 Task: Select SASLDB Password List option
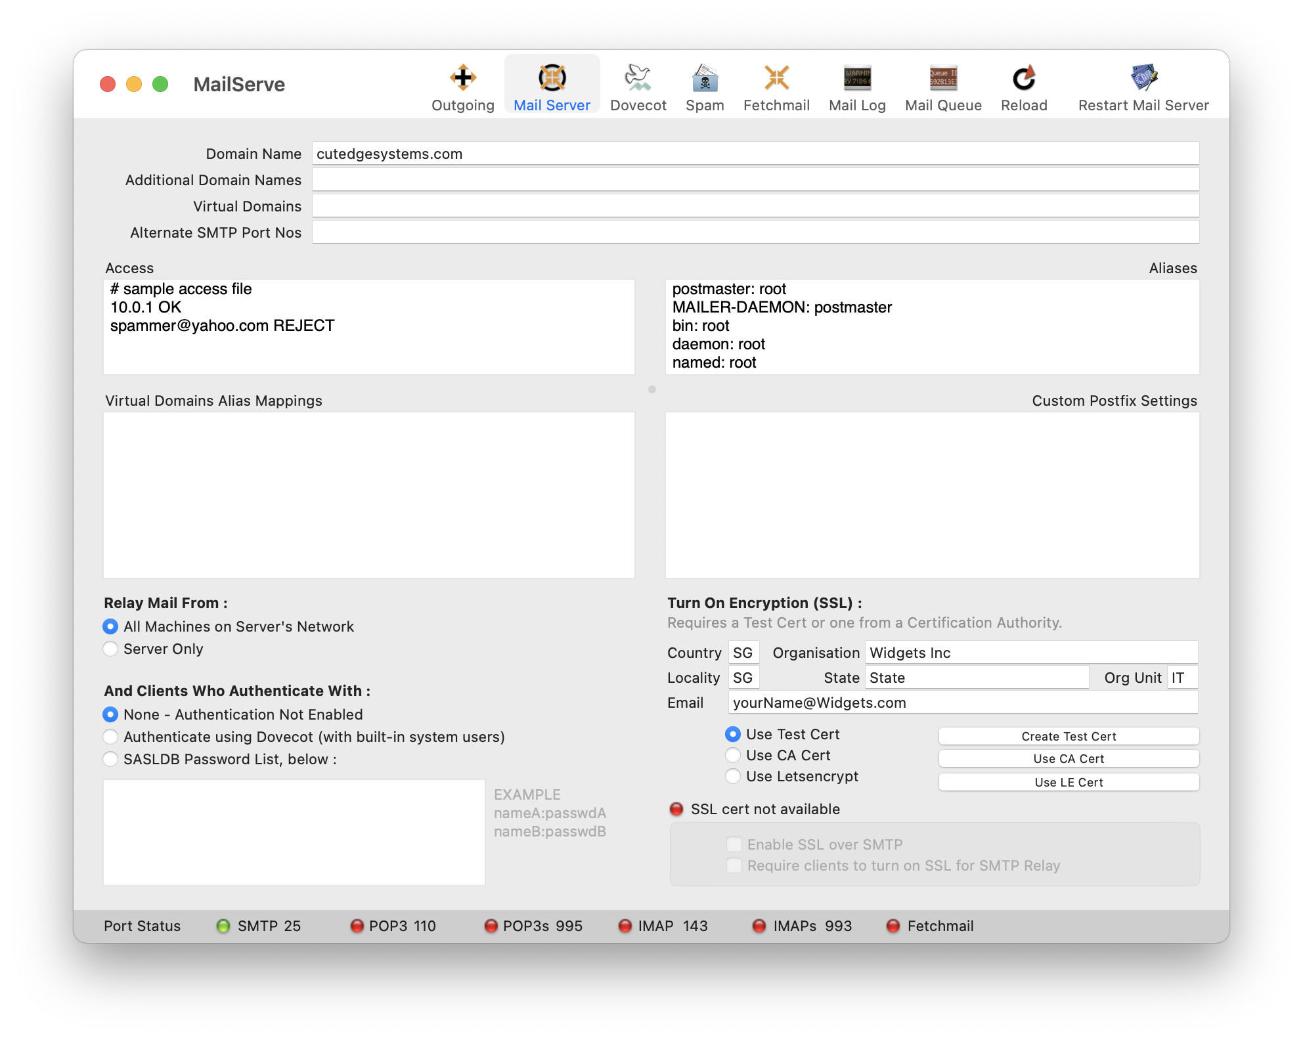click(x=110, y=759)
